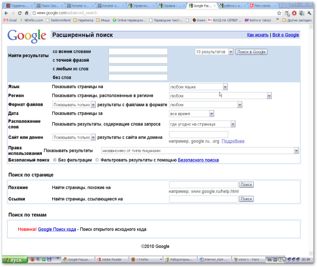Open the переписка bookmarks folder
The width and height of the screenshot is (317, 267).
point(83,20)
